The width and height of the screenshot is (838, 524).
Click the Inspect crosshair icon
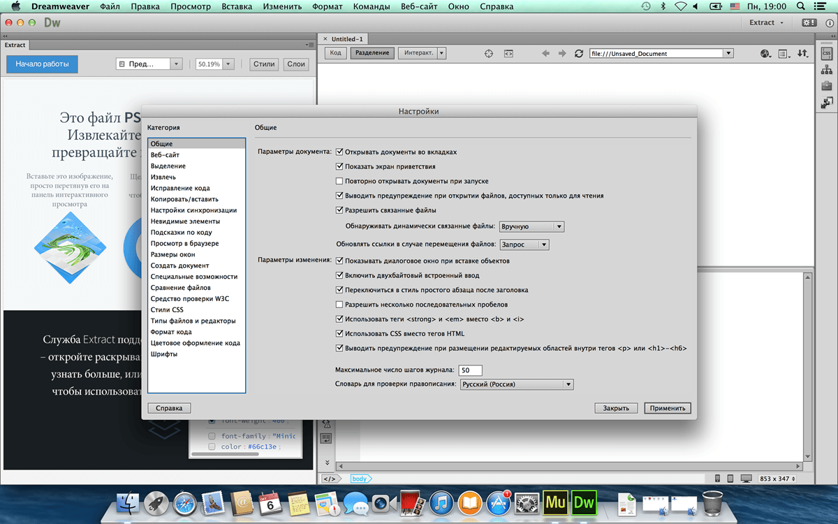coord(489,53)
